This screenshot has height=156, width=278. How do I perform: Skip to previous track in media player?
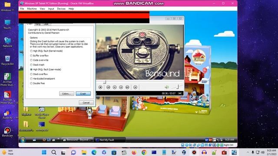[108, 87]
